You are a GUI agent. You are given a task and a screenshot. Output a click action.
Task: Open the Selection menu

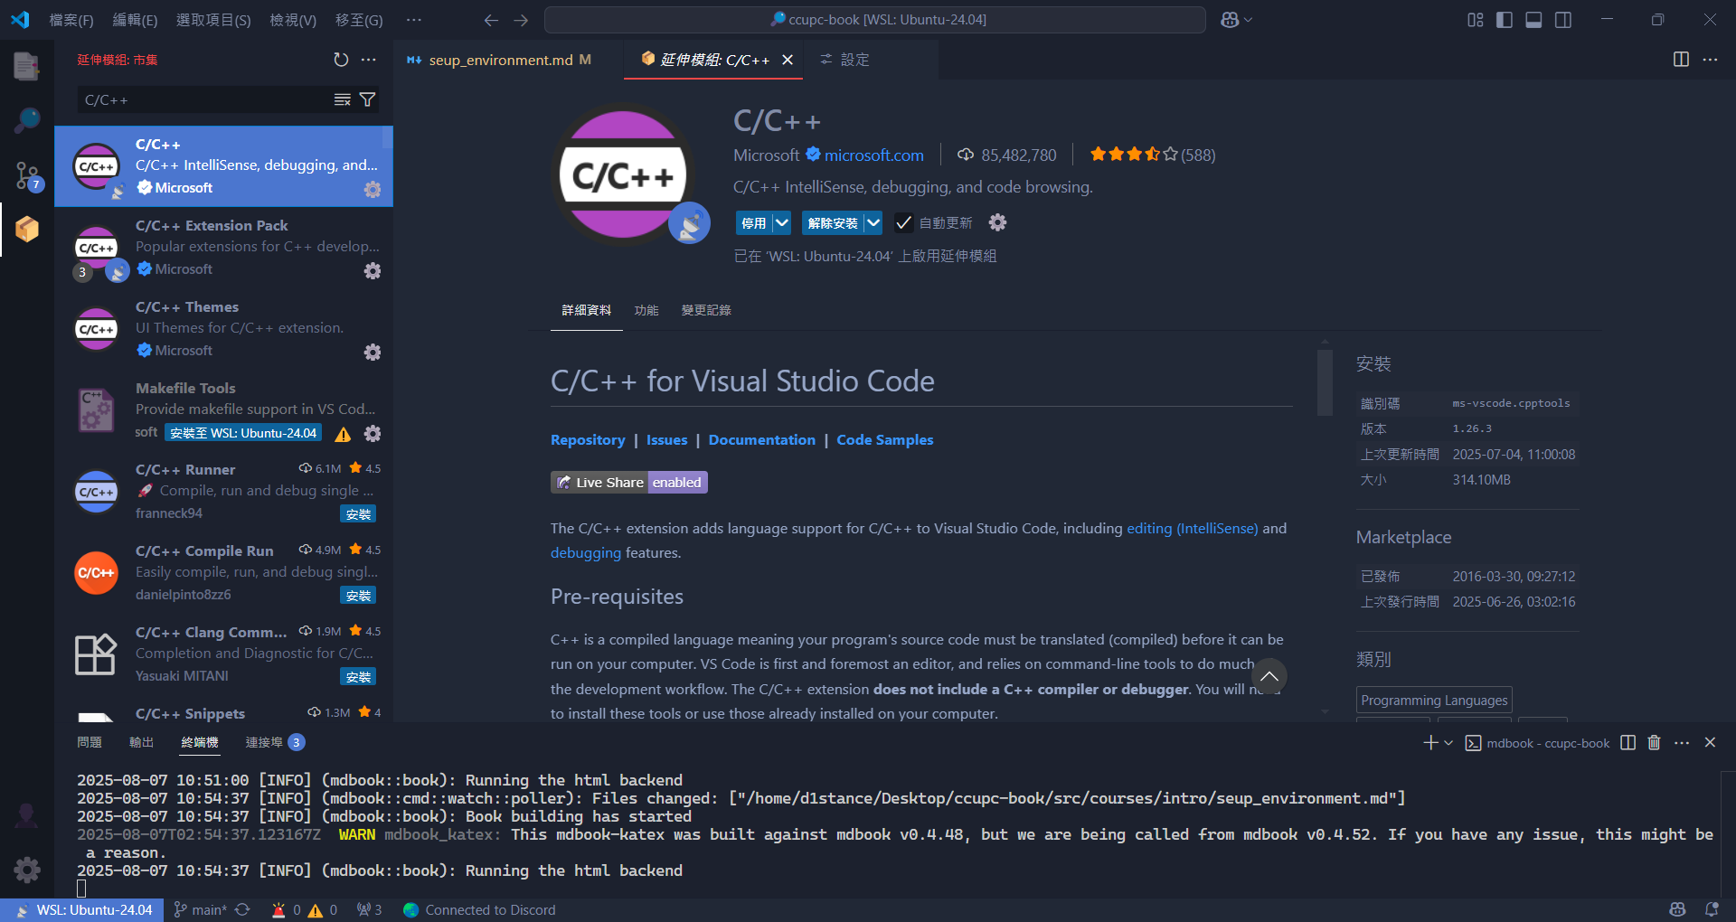click(x=213, y=20)
